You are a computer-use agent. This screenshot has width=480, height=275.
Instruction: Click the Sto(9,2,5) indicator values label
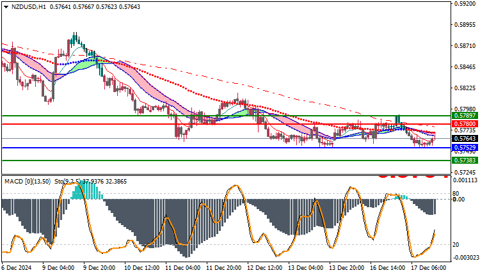91,182
